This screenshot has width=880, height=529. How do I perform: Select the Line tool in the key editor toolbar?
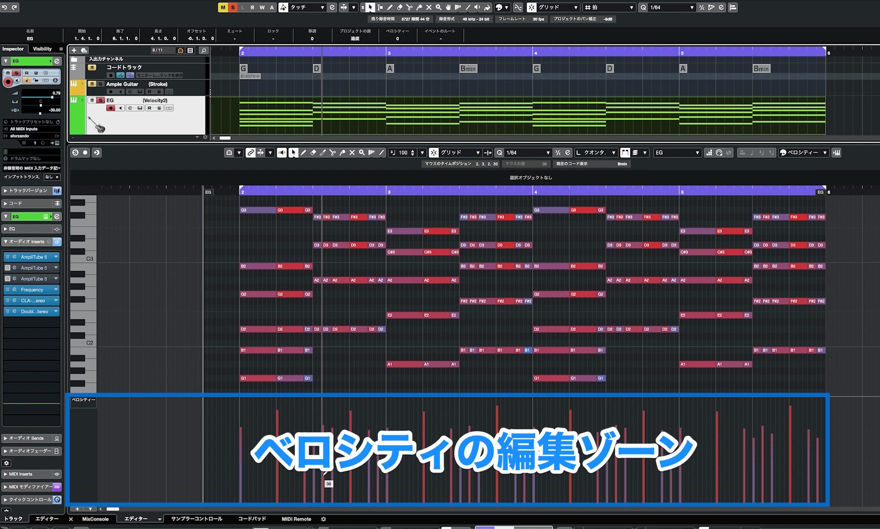coord(382,153)
